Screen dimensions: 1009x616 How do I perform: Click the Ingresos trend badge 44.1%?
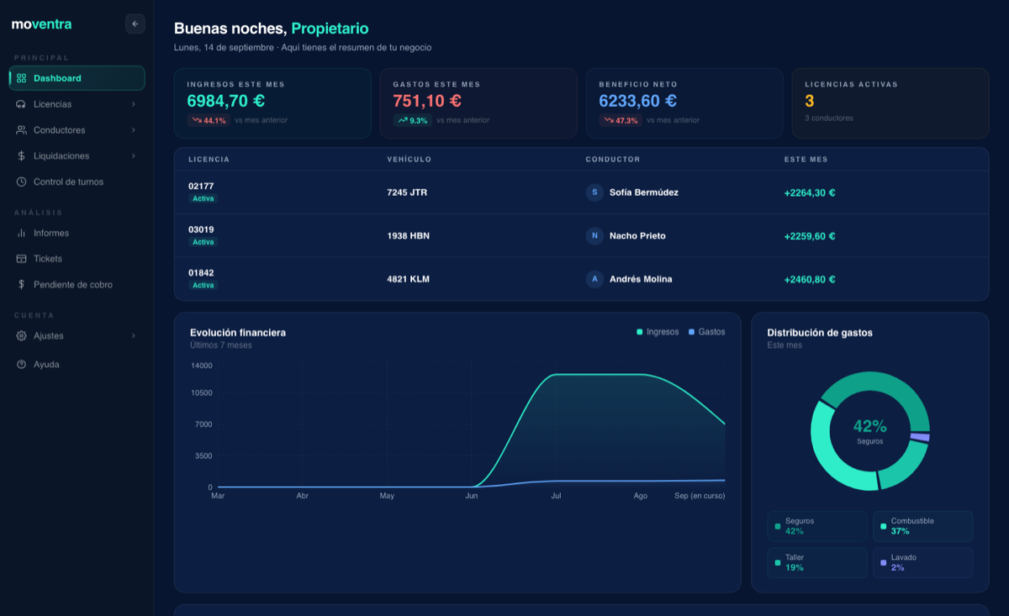(209, 120)
